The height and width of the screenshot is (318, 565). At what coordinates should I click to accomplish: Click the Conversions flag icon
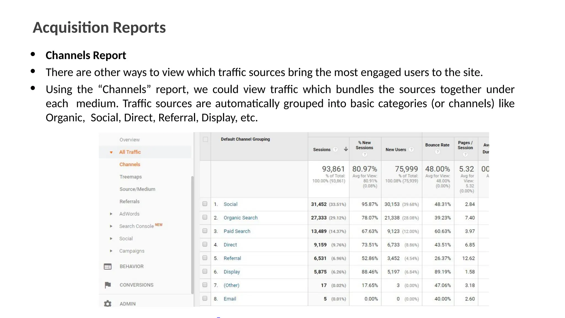(x=108, y=285)
